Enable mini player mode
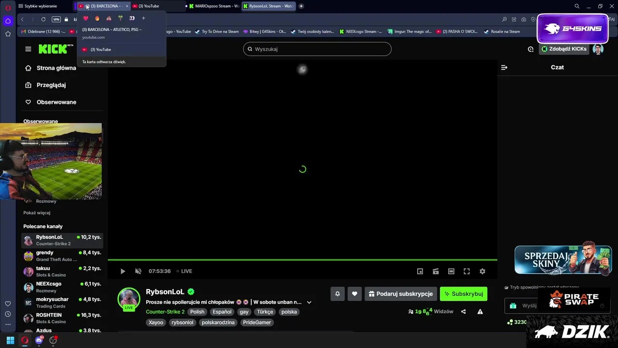The width and height of the screenshot is (618, 348). pos(420,271)
